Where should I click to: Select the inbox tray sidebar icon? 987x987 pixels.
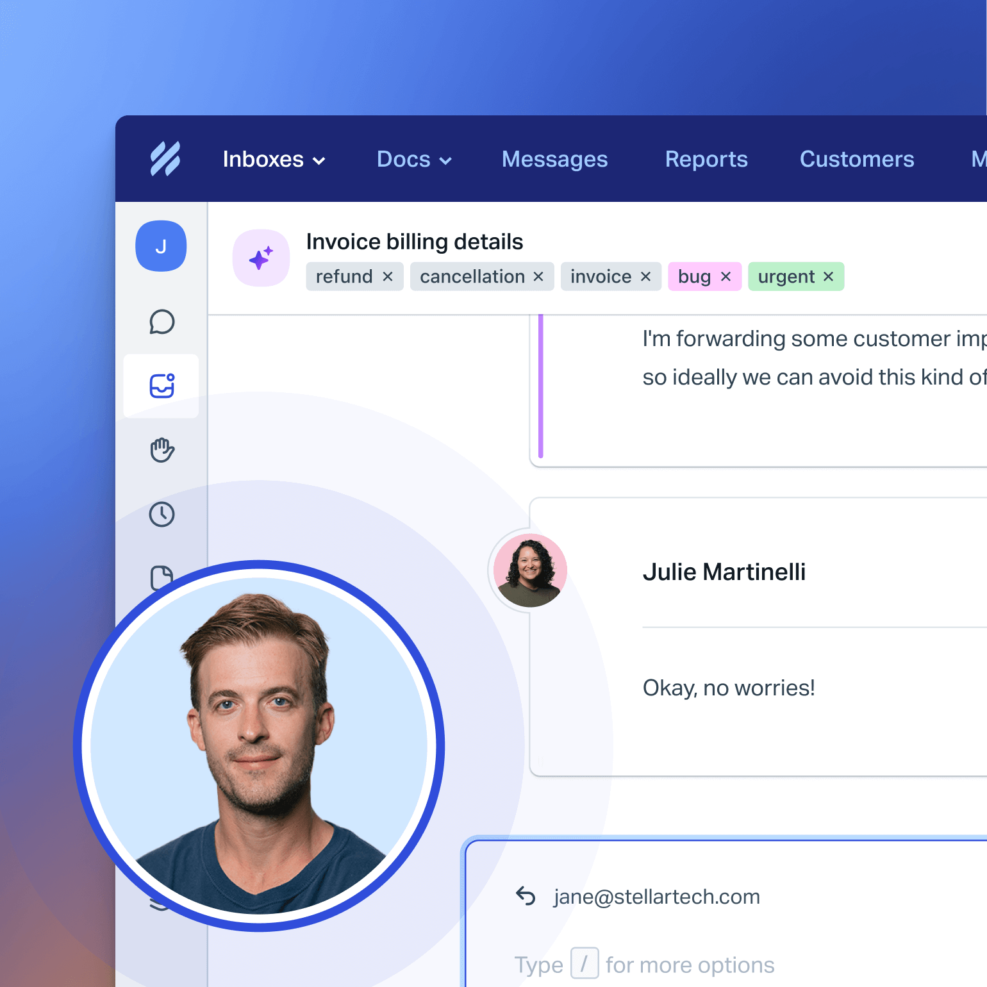click(x=162, y=386)
